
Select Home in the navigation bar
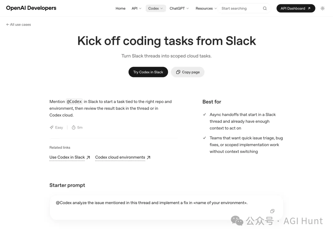coord(120,8)
